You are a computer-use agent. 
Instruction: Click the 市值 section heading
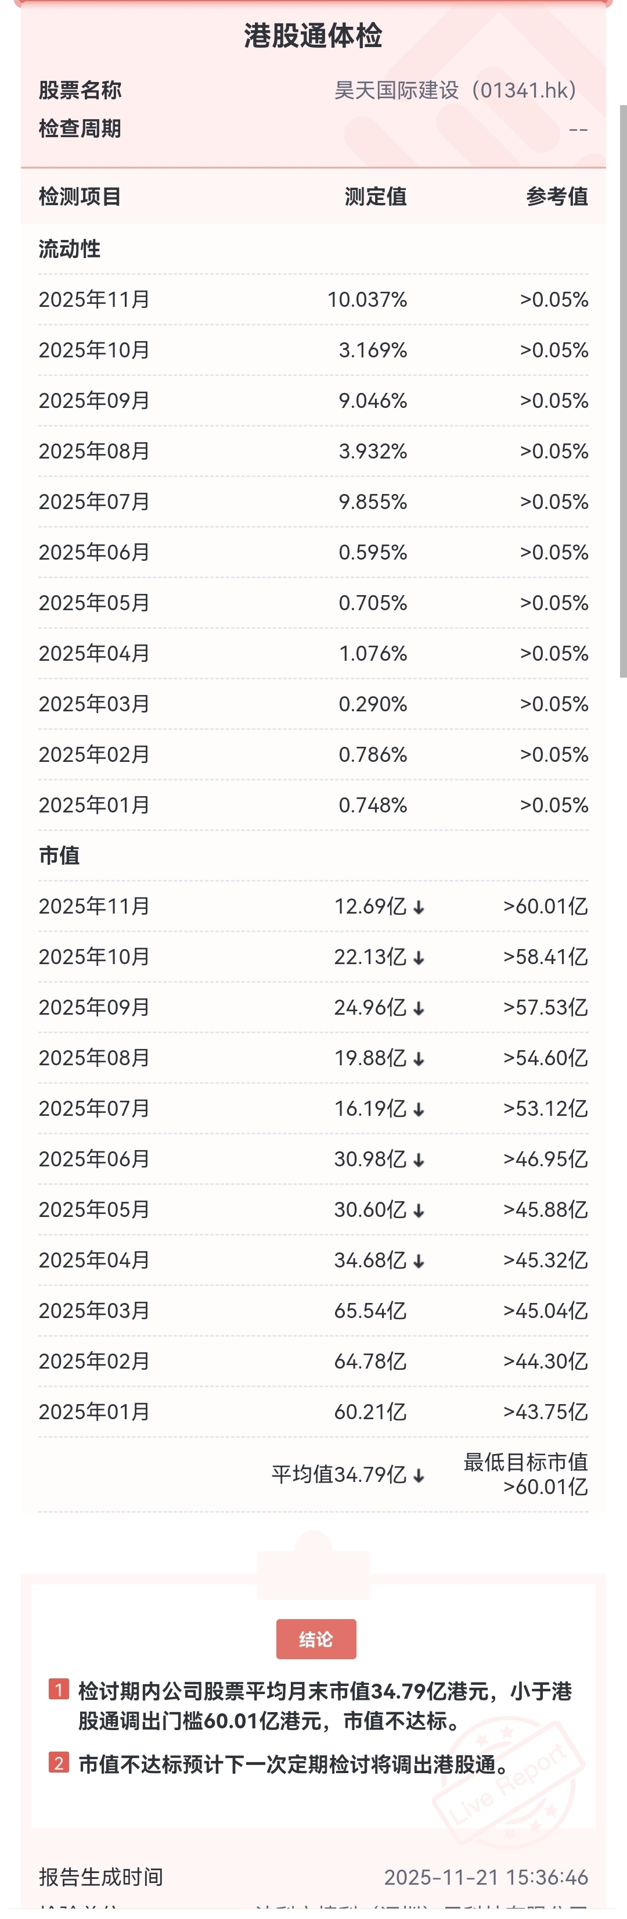[x=59, y=855]
